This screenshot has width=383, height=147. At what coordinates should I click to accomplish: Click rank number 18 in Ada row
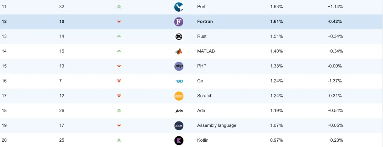(x=4, y=111)
